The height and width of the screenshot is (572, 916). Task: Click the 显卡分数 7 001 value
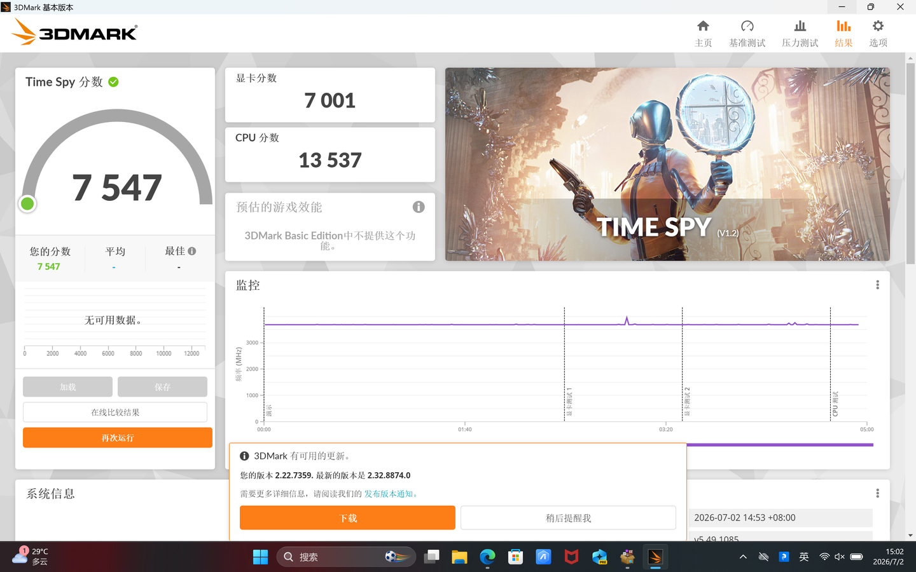pyautogui.click(x=330, y=100)
